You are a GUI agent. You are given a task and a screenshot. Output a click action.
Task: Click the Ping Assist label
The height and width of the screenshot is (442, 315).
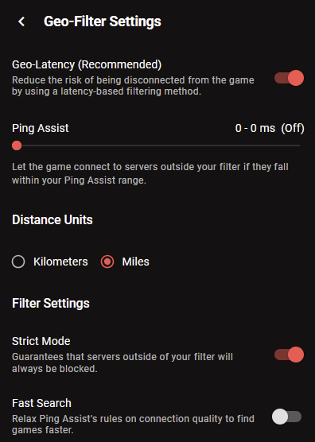40,128
